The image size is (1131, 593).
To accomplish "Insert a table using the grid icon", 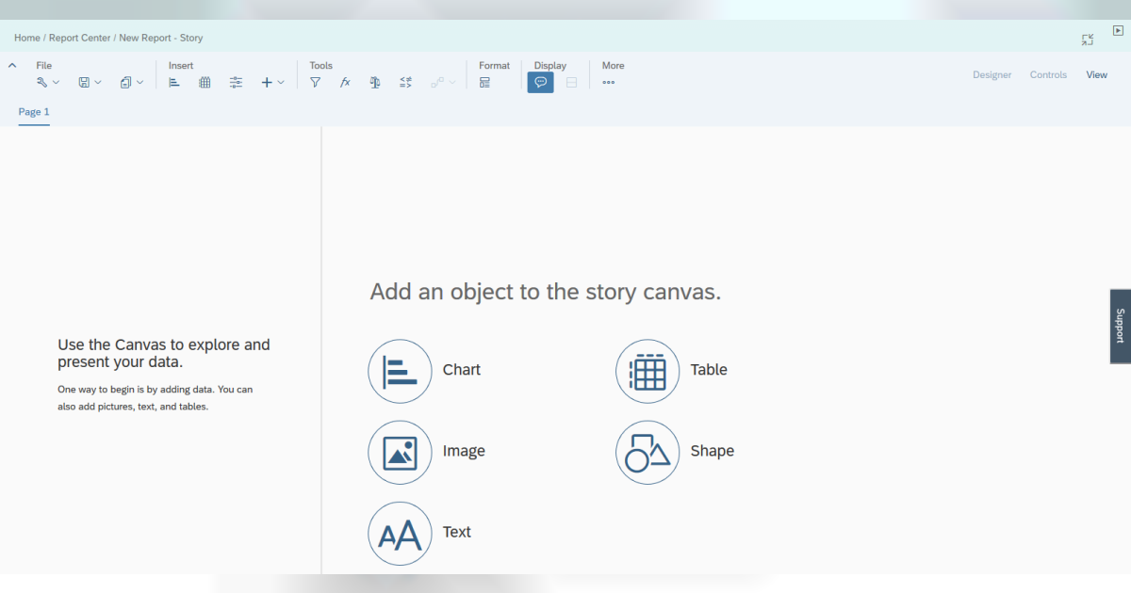I will click(x=205, y=82).
